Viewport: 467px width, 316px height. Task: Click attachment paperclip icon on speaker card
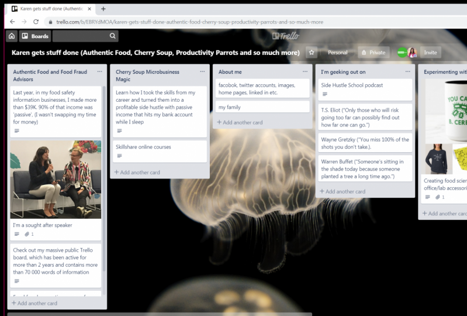(27, 234)
